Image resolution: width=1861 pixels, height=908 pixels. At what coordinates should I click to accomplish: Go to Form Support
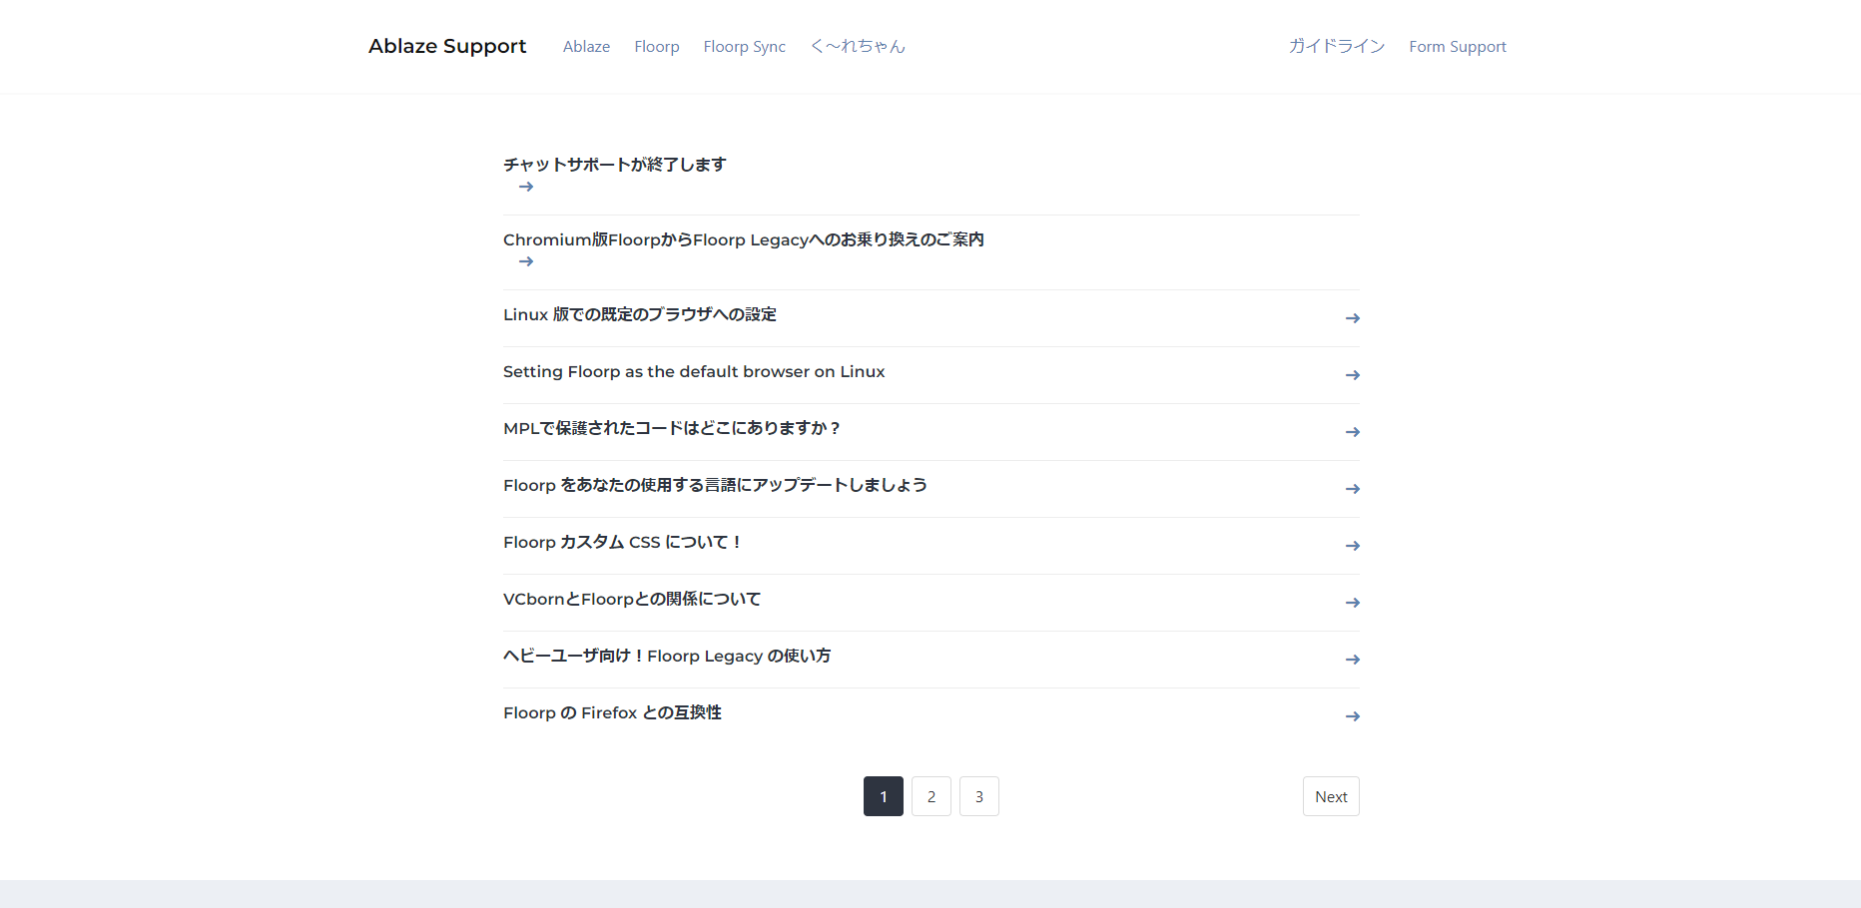[x=1457, y=46]
